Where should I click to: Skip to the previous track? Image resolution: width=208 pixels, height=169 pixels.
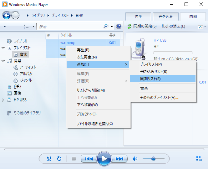89,159
